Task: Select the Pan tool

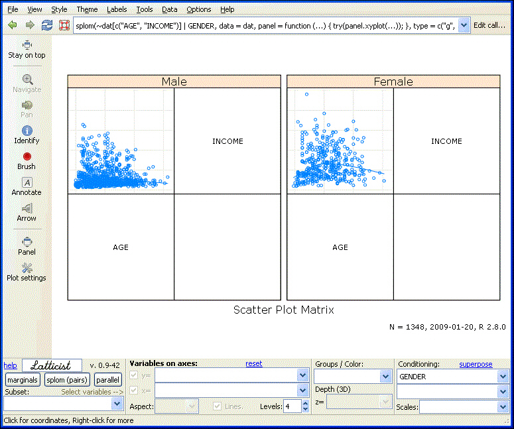Action: pos(27,109)
